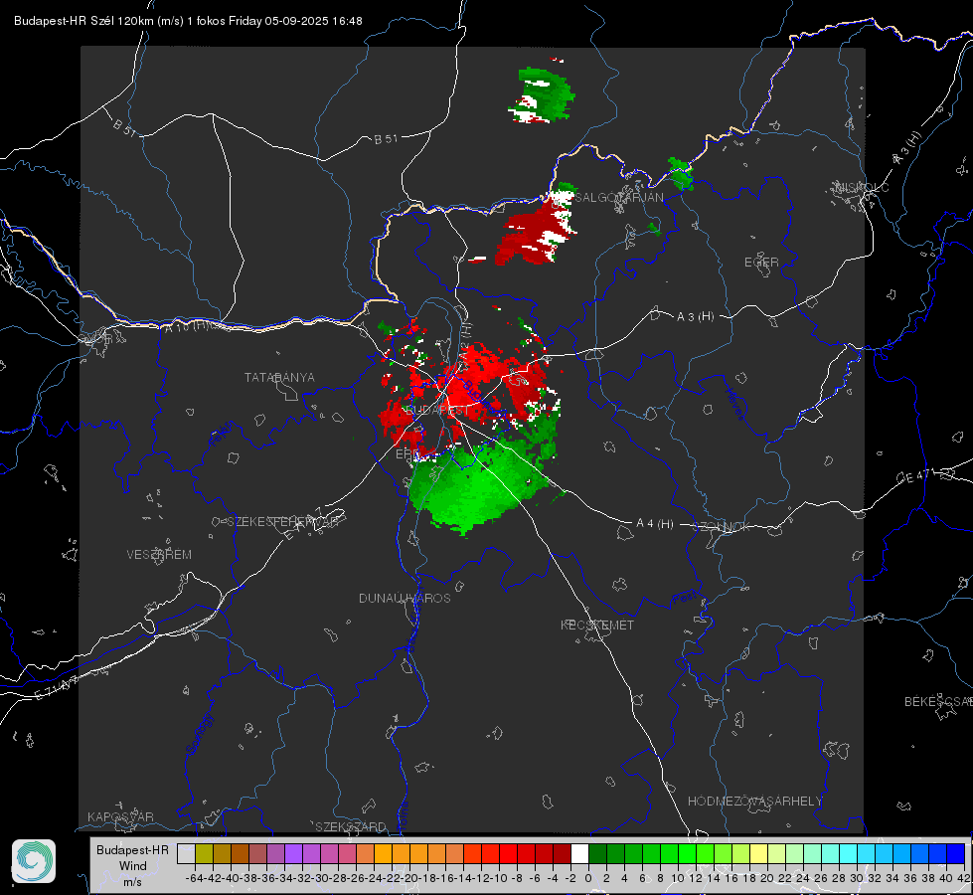Click the SALGOTARJAN city label
This screenshot has width=973, height=895.
618,198
